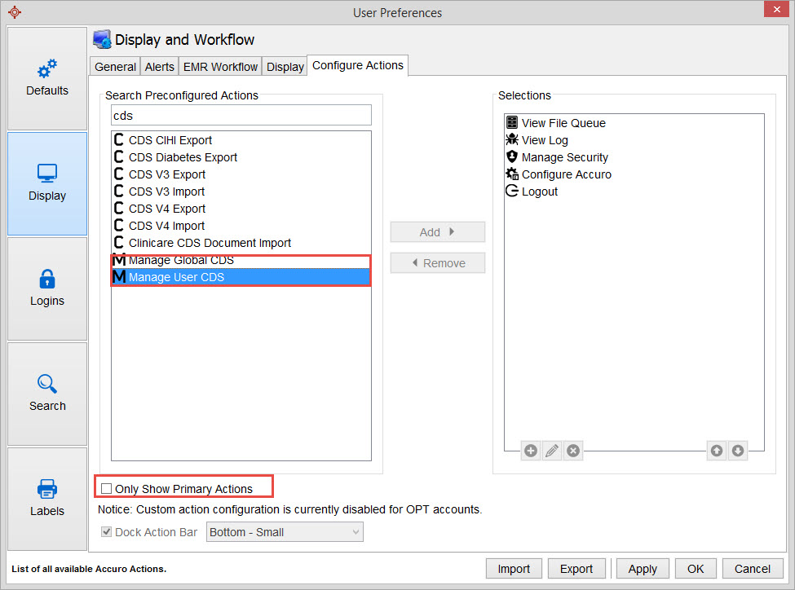Image resolution: width=795 pixels, height=590 pixels.
Task: Enable Only Show Primary Actions checkbox
Action: [x=107, y=489]
